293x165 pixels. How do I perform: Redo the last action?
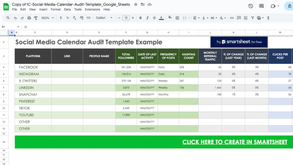pyautogui.click(x=22, y=18)
